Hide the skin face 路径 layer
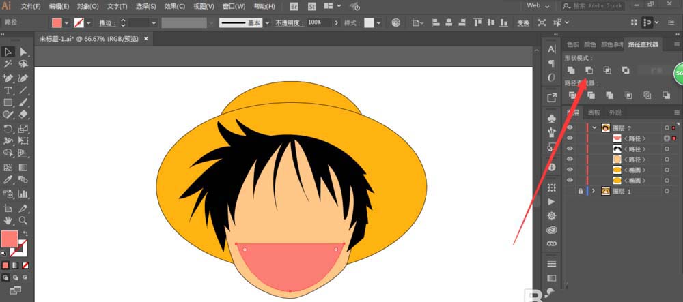Viewport: 683px width, 302px height. tap(570, 160)
